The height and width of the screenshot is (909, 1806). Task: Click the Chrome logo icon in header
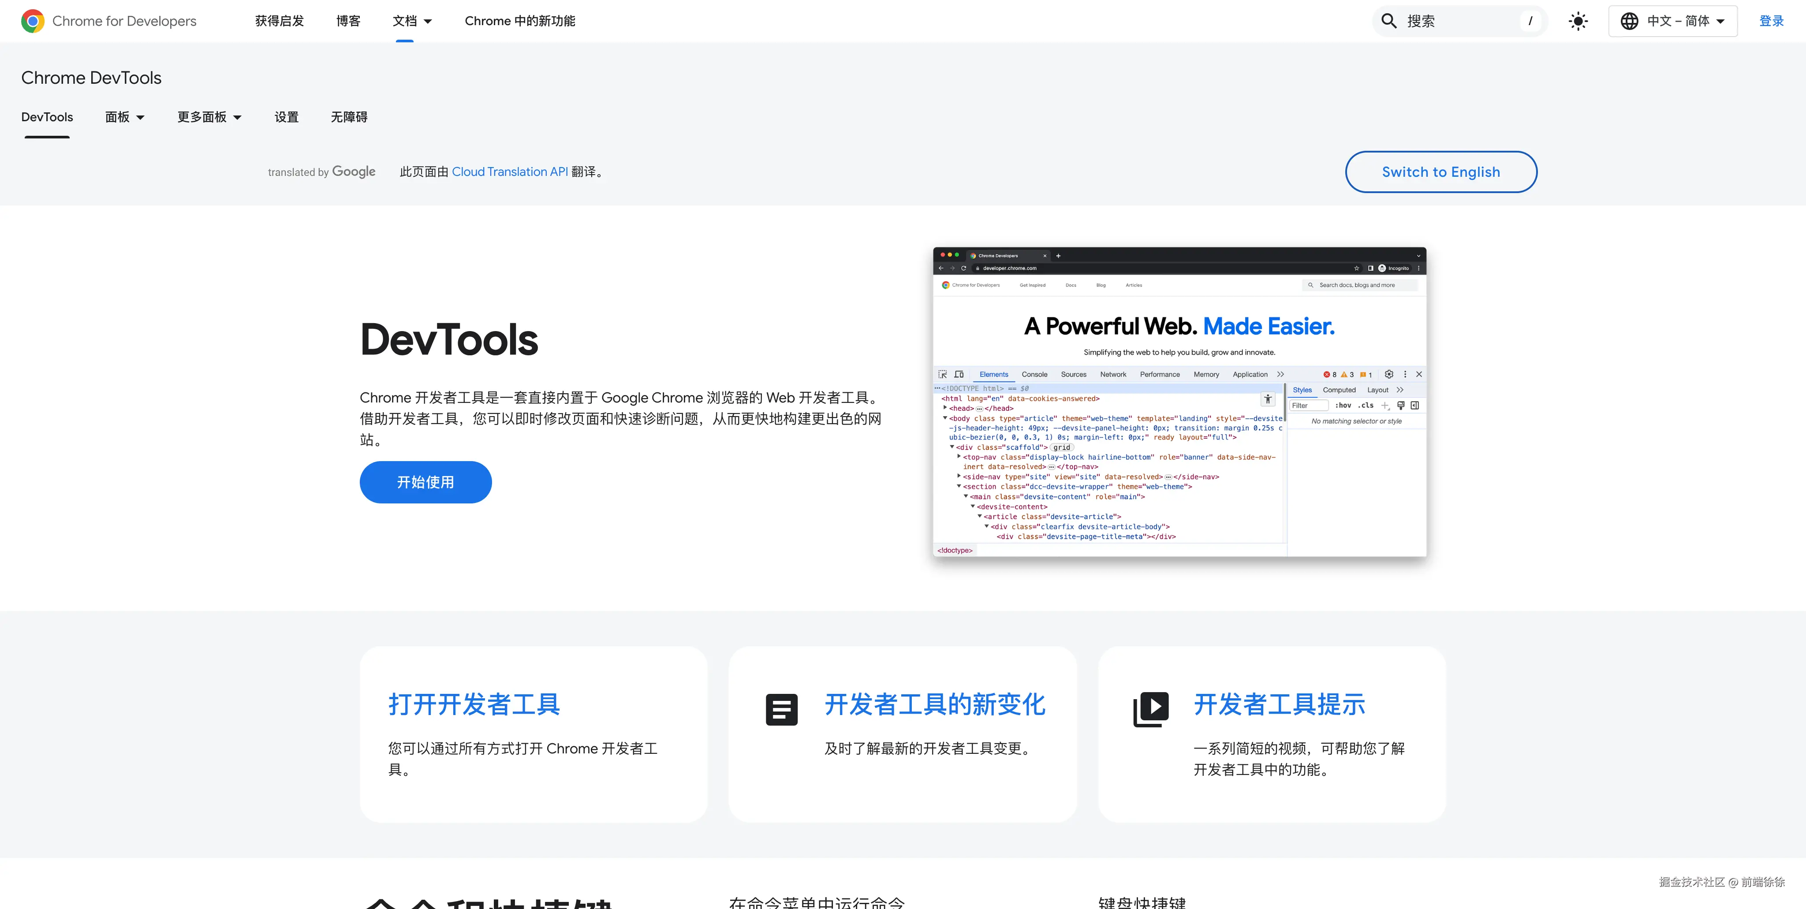tap(32, 21)
